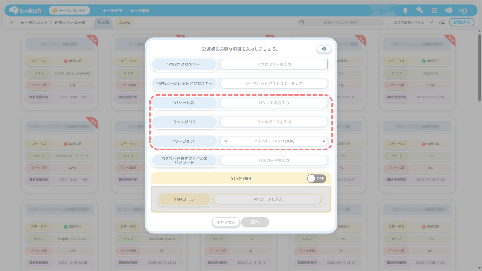Expand the 全ての連携システム filter dropdown
The width and height of the screenshot is (482, 271).
[410, 23]
